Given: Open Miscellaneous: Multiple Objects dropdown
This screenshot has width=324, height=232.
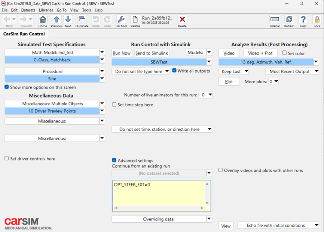Looking at the screenshot, I should (102, 103).
